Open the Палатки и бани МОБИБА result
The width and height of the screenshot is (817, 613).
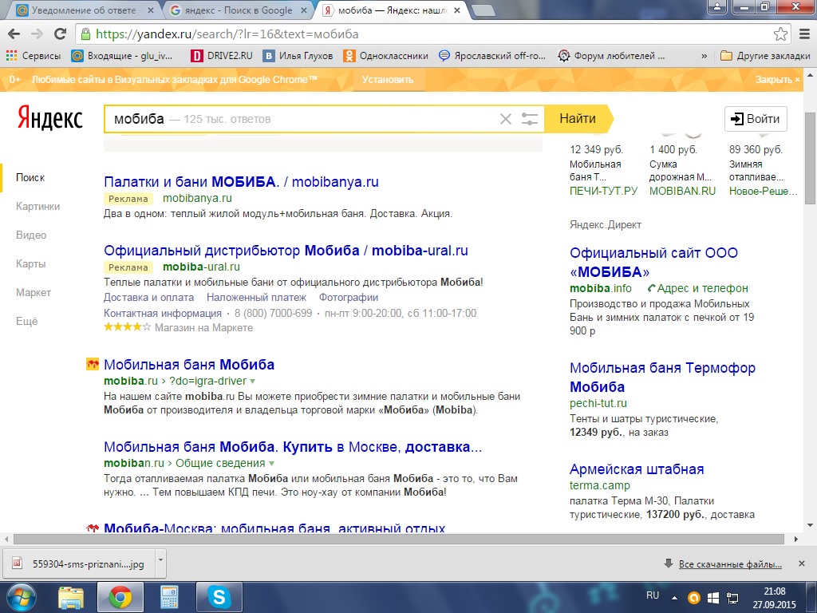pyautogui.click(x=241, y=182)
